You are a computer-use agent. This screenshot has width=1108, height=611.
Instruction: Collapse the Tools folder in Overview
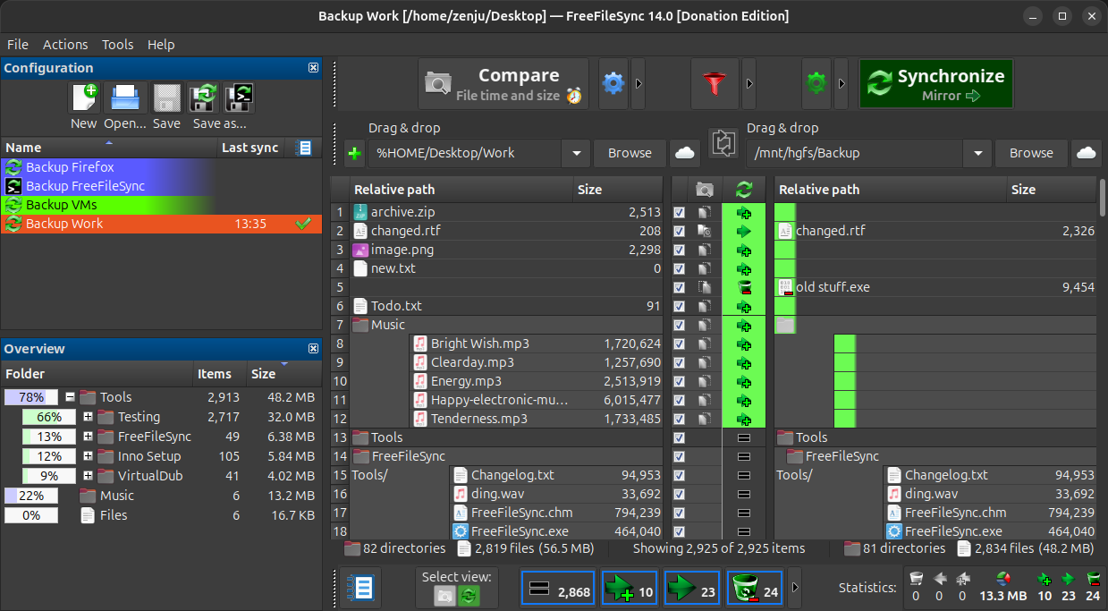70,397
